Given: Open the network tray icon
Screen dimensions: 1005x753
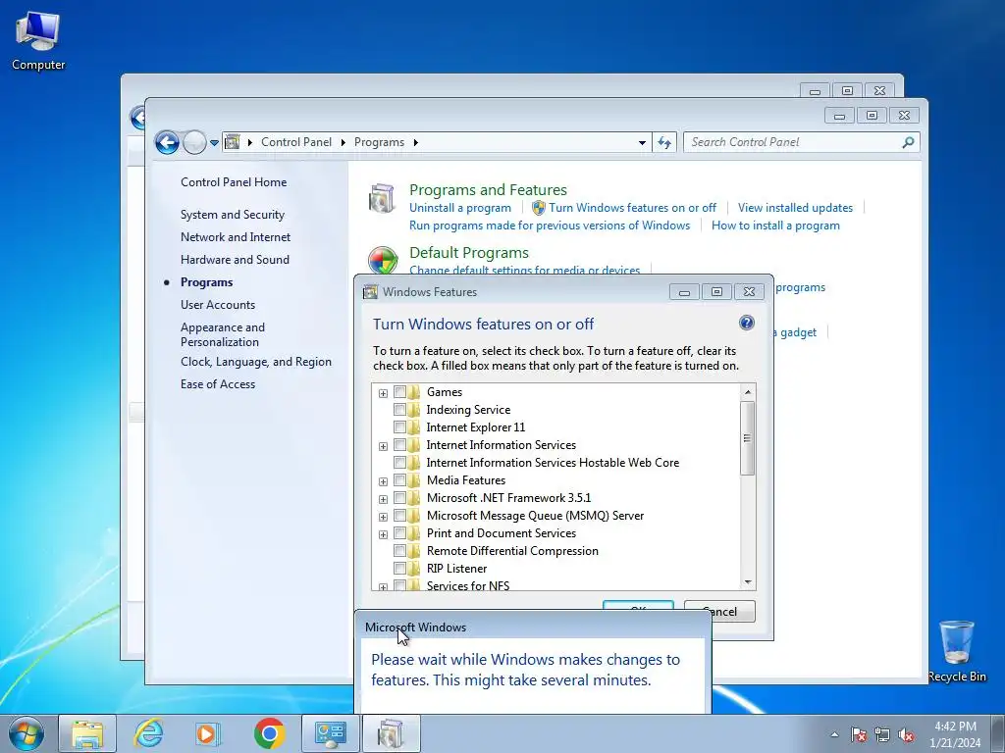Looking at the screenshot, I should [x=882, y=734].
